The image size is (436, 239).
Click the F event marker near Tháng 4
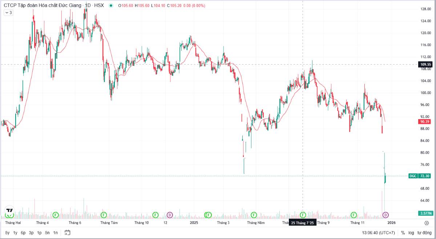click(x=56, y=215)
